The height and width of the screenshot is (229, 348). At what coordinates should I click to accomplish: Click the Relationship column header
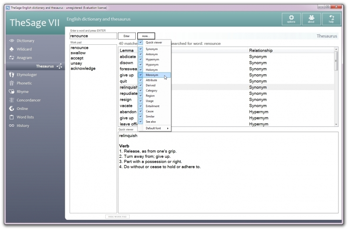click(x=261, y=50)
